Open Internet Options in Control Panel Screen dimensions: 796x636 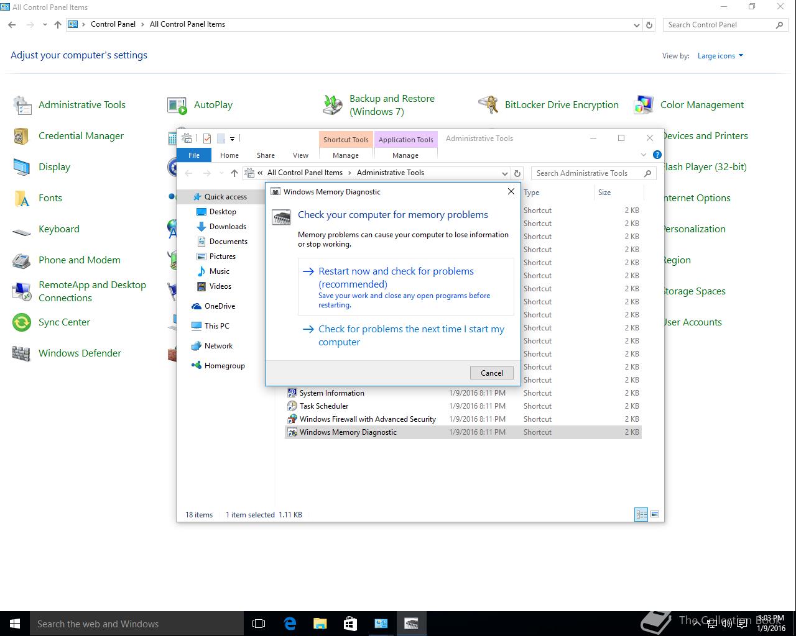coord(696,198)
